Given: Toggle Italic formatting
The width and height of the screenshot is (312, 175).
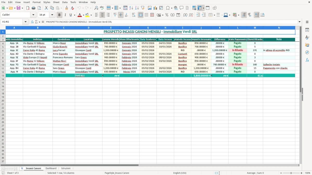Looking at the screenshot, I should [x=65, y=15].
